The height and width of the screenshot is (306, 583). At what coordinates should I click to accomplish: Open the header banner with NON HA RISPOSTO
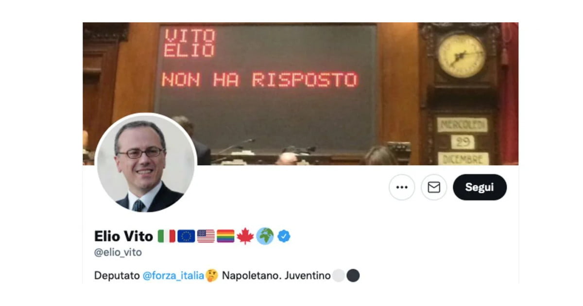(x=300, y=94)
